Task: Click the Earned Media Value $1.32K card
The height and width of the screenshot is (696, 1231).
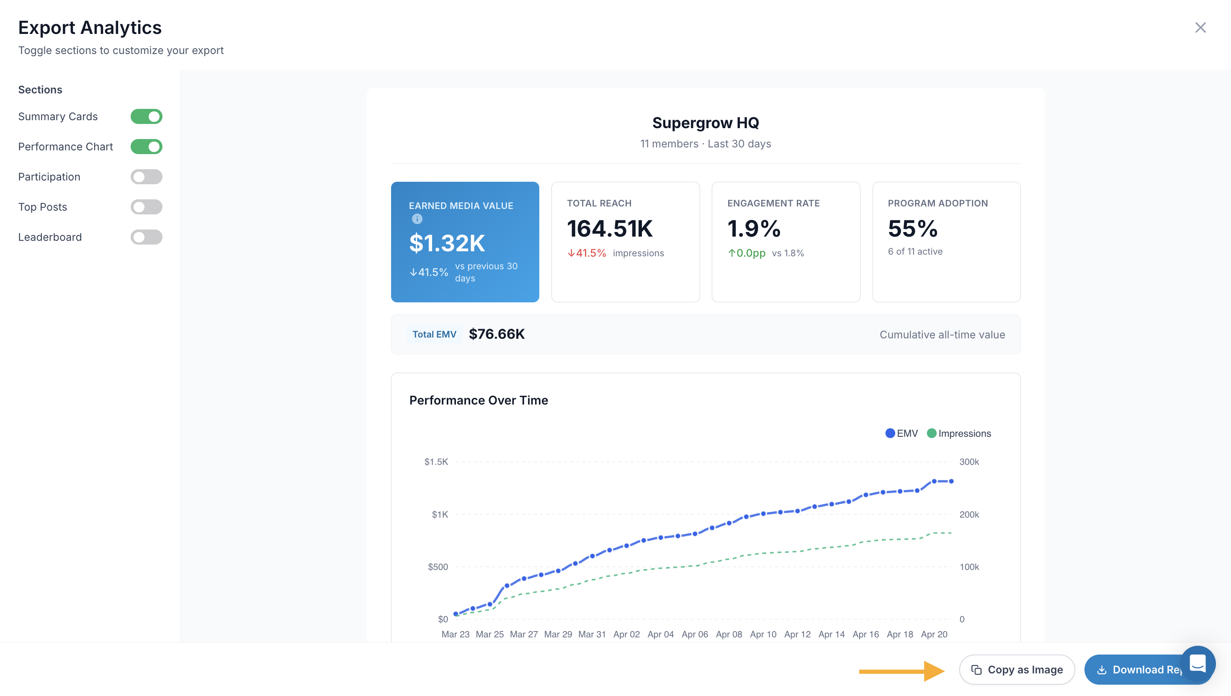Action: (x=465, y=242)
